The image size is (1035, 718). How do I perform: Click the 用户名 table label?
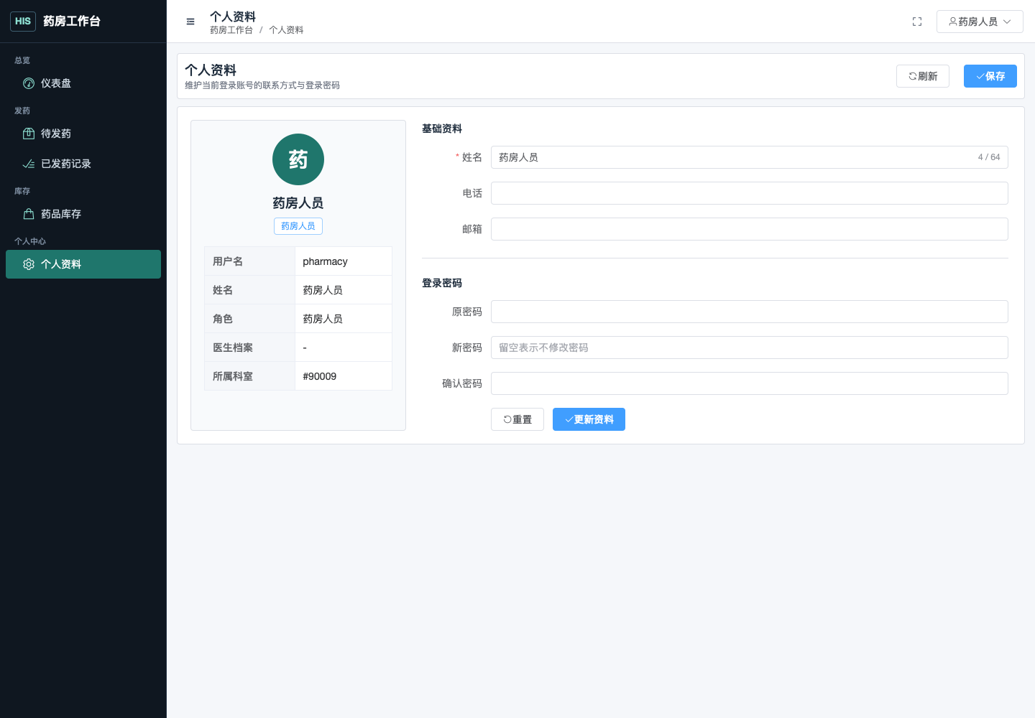(x=228, y=261)
